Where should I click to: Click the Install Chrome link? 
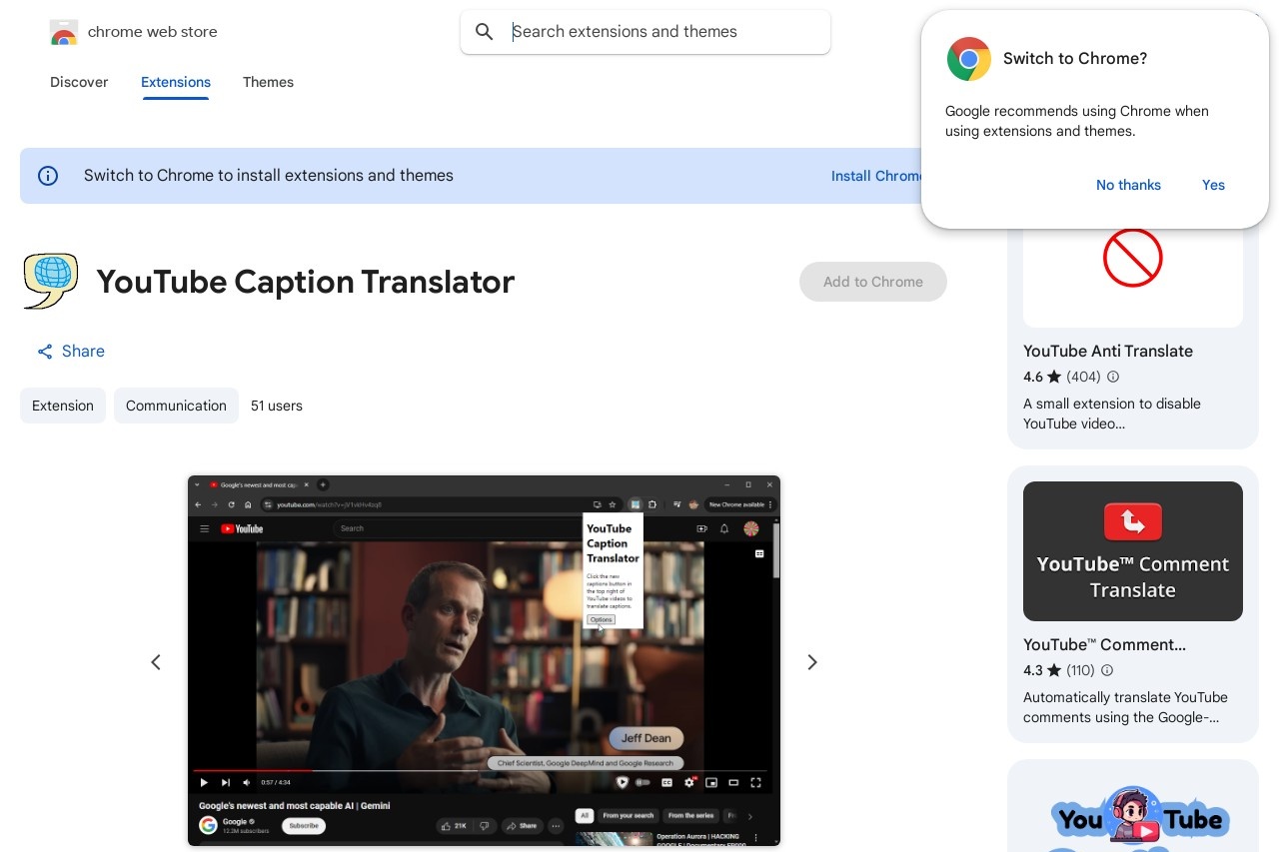click(x=877, y=176)
